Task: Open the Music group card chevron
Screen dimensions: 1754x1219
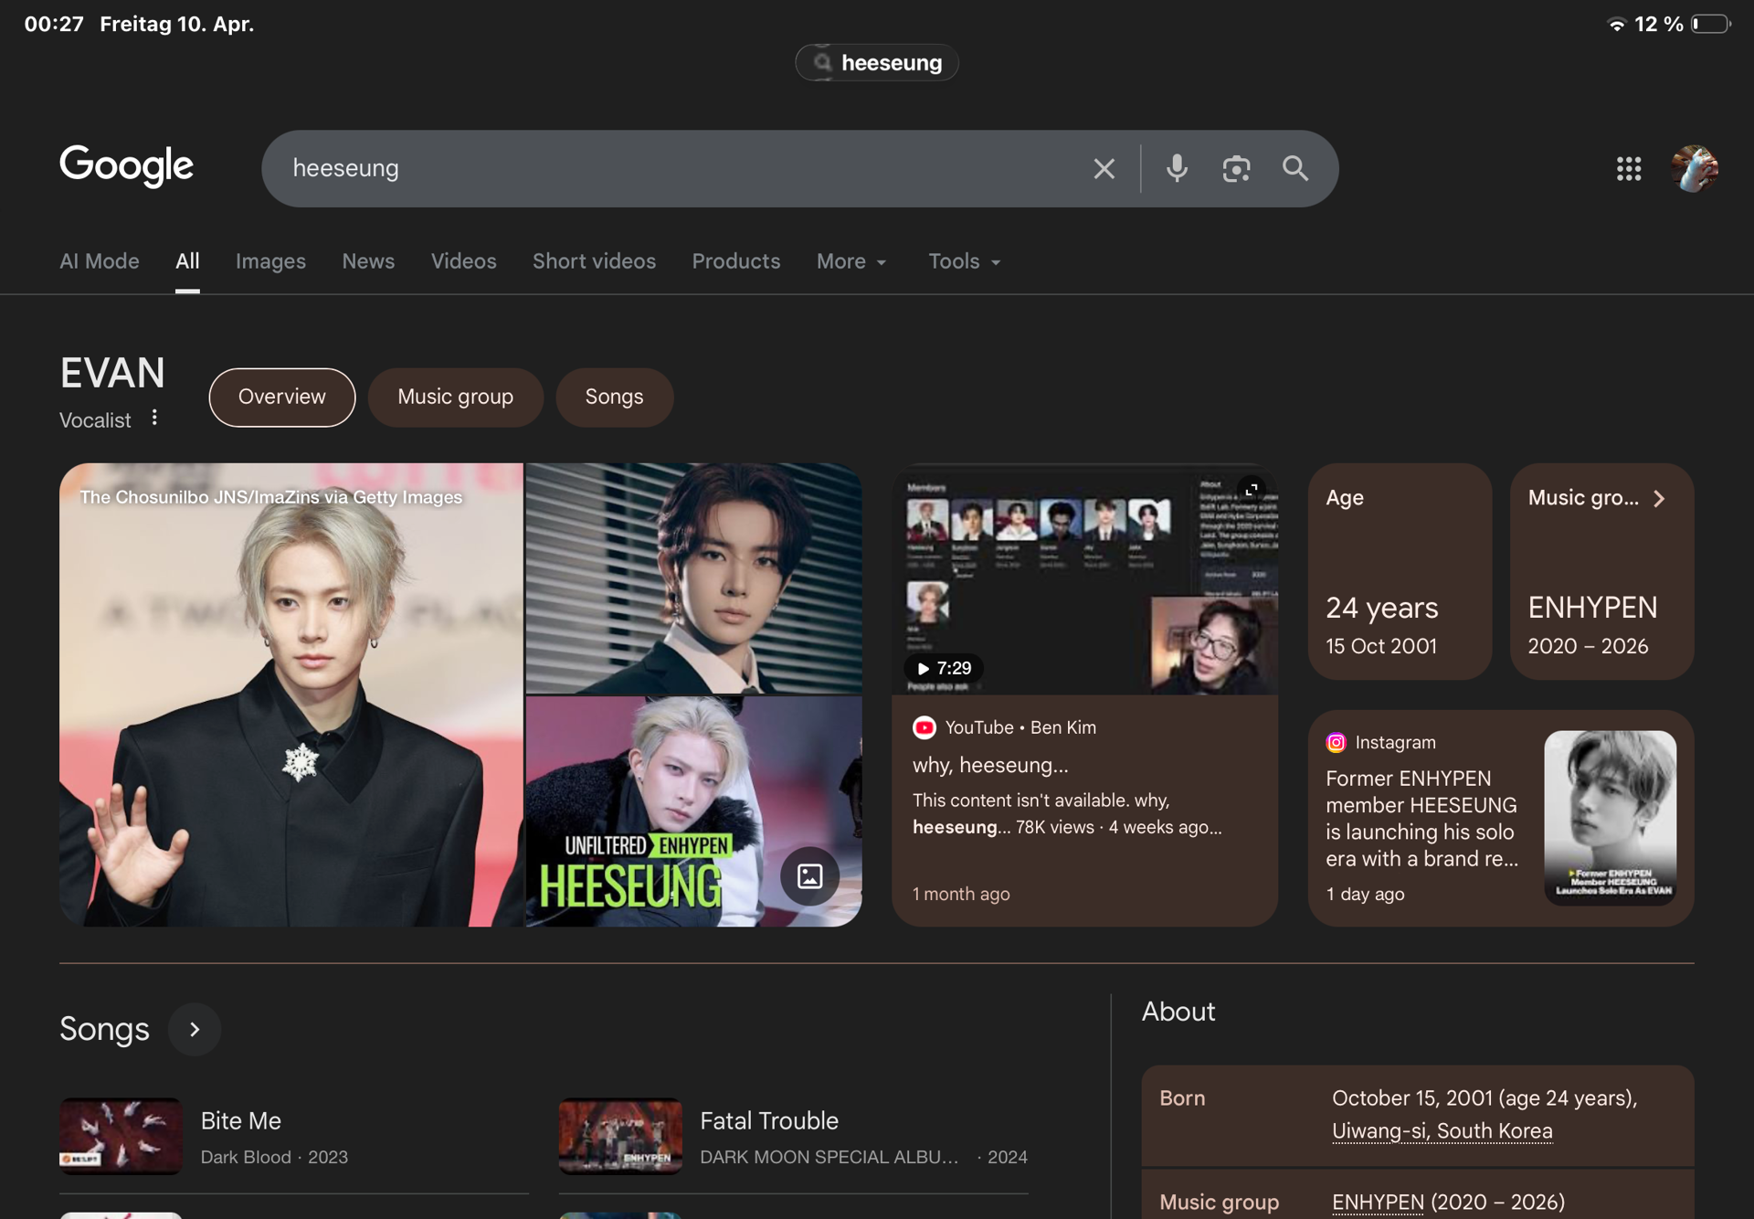Action: [x=1659, y=498]
